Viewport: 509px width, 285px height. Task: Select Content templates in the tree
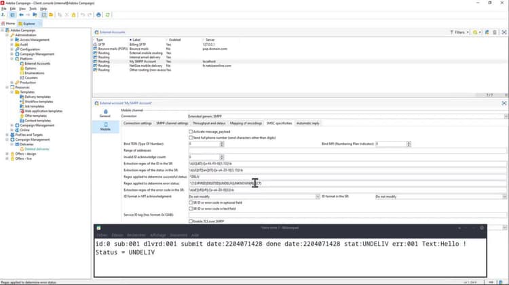tap(37, 120)
